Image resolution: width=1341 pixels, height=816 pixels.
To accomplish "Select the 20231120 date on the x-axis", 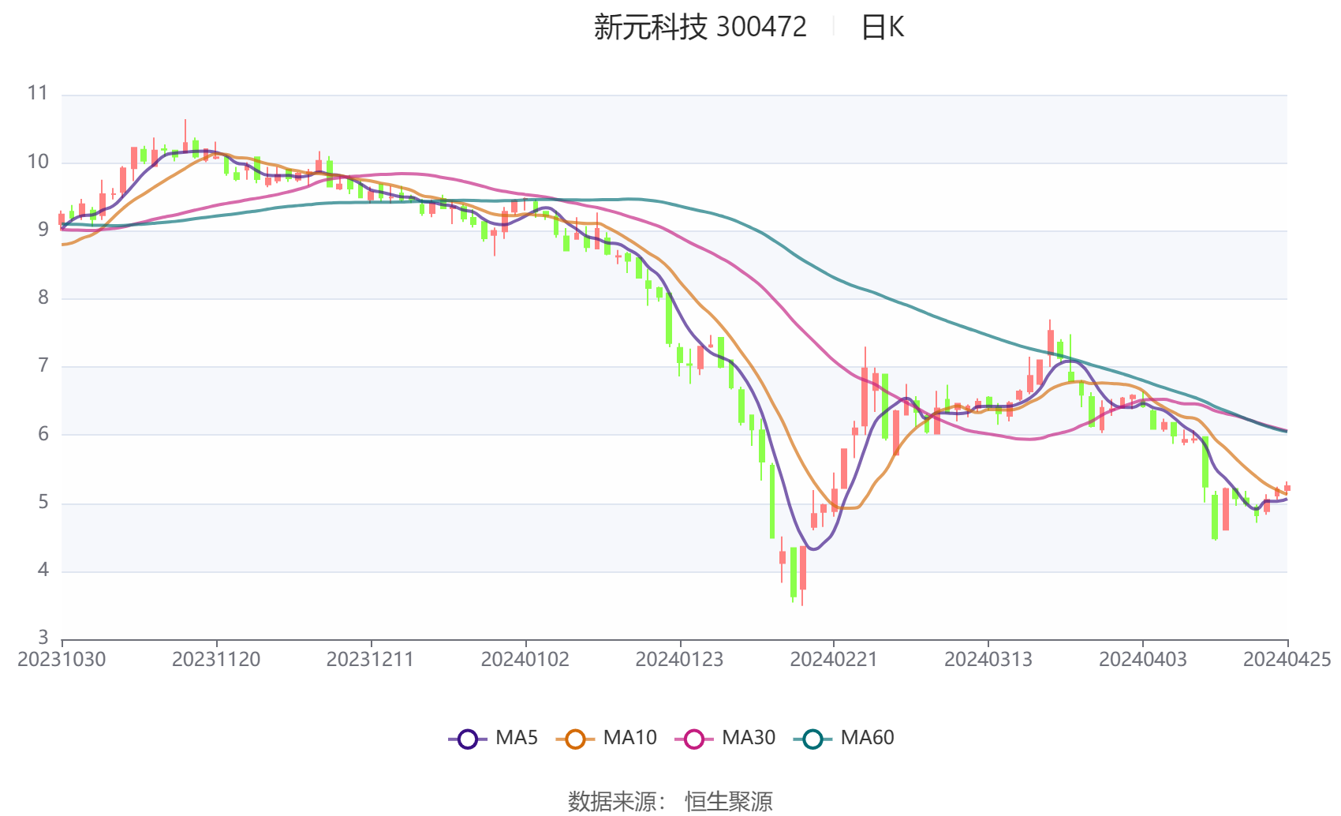I will coord(216,660).
